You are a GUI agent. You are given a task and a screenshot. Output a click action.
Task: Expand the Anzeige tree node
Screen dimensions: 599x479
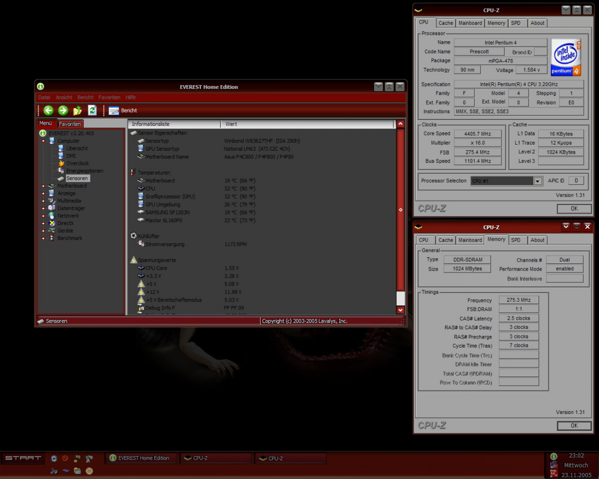pos(43,193)
